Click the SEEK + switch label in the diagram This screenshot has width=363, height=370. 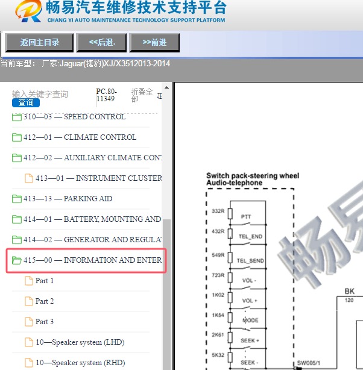coord(250,340)
